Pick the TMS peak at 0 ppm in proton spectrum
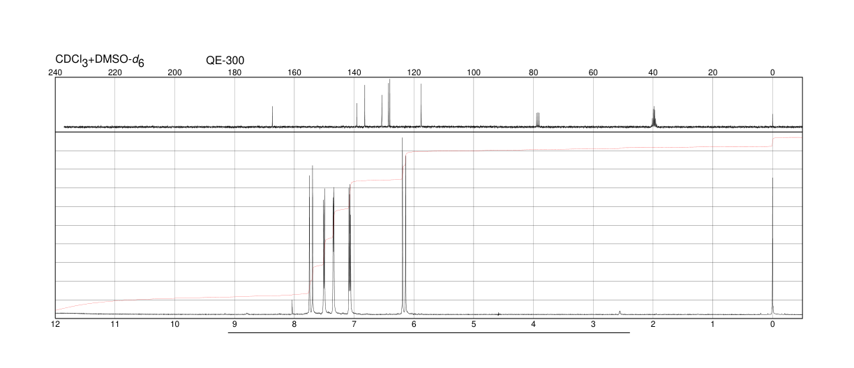This screenshot has height=368, width=854. tap(772, 245)
